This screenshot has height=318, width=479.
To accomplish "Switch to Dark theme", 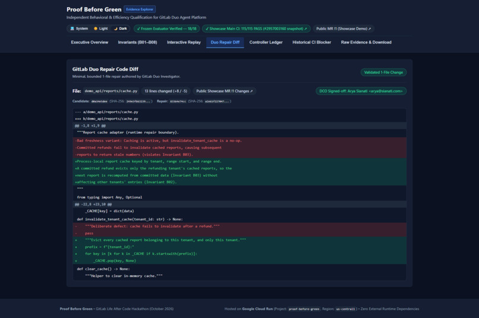I will [121, 29].
